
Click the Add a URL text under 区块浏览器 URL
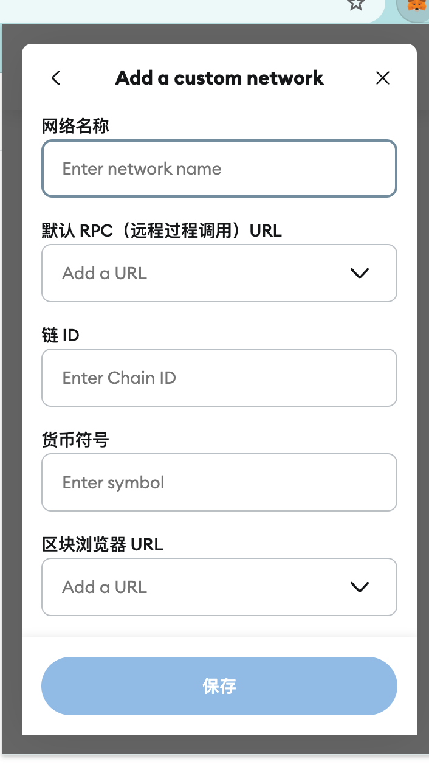coord(105,587)
